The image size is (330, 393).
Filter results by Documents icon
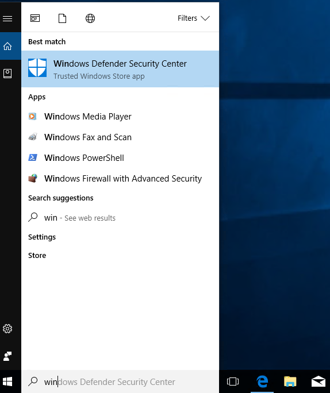[62, 18]
